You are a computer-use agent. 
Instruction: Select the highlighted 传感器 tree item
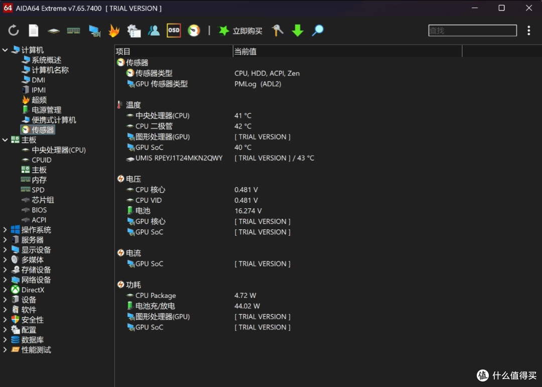38,130
